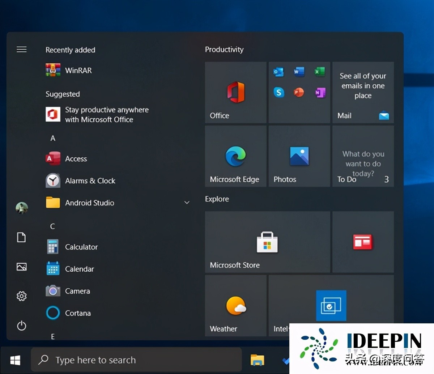
Task: Open File Explorer from the taskbar
Action: click(x=258, y=360)
